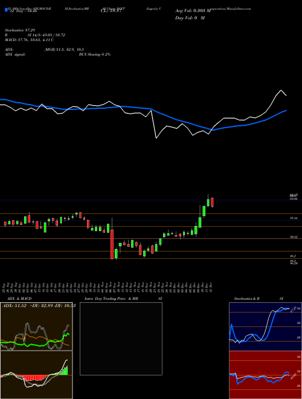302x399 pixels.
Task: Click the last red candlestick on the chart
Action: [212, 203]
